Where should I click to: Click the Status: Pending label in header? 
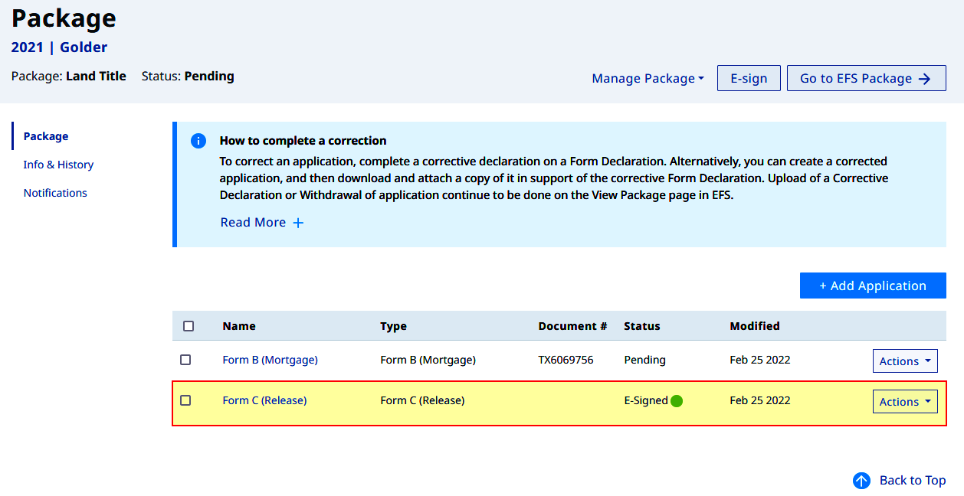tap(188, 77)
